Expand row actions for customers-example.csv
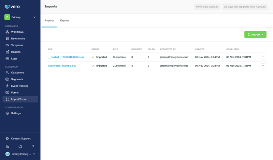The image size is (273, 160). (x=263, y=66)
